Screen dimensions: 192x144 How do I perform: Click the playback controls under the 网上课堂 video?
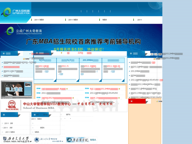point(8,98)
